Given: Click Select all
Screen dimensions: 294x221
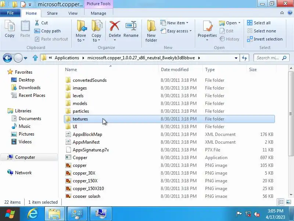Looking at the screenshot, I should point(259,23).
